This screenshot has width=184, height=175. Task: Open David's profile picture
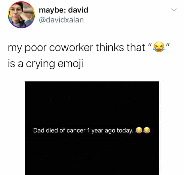[21, 15]
